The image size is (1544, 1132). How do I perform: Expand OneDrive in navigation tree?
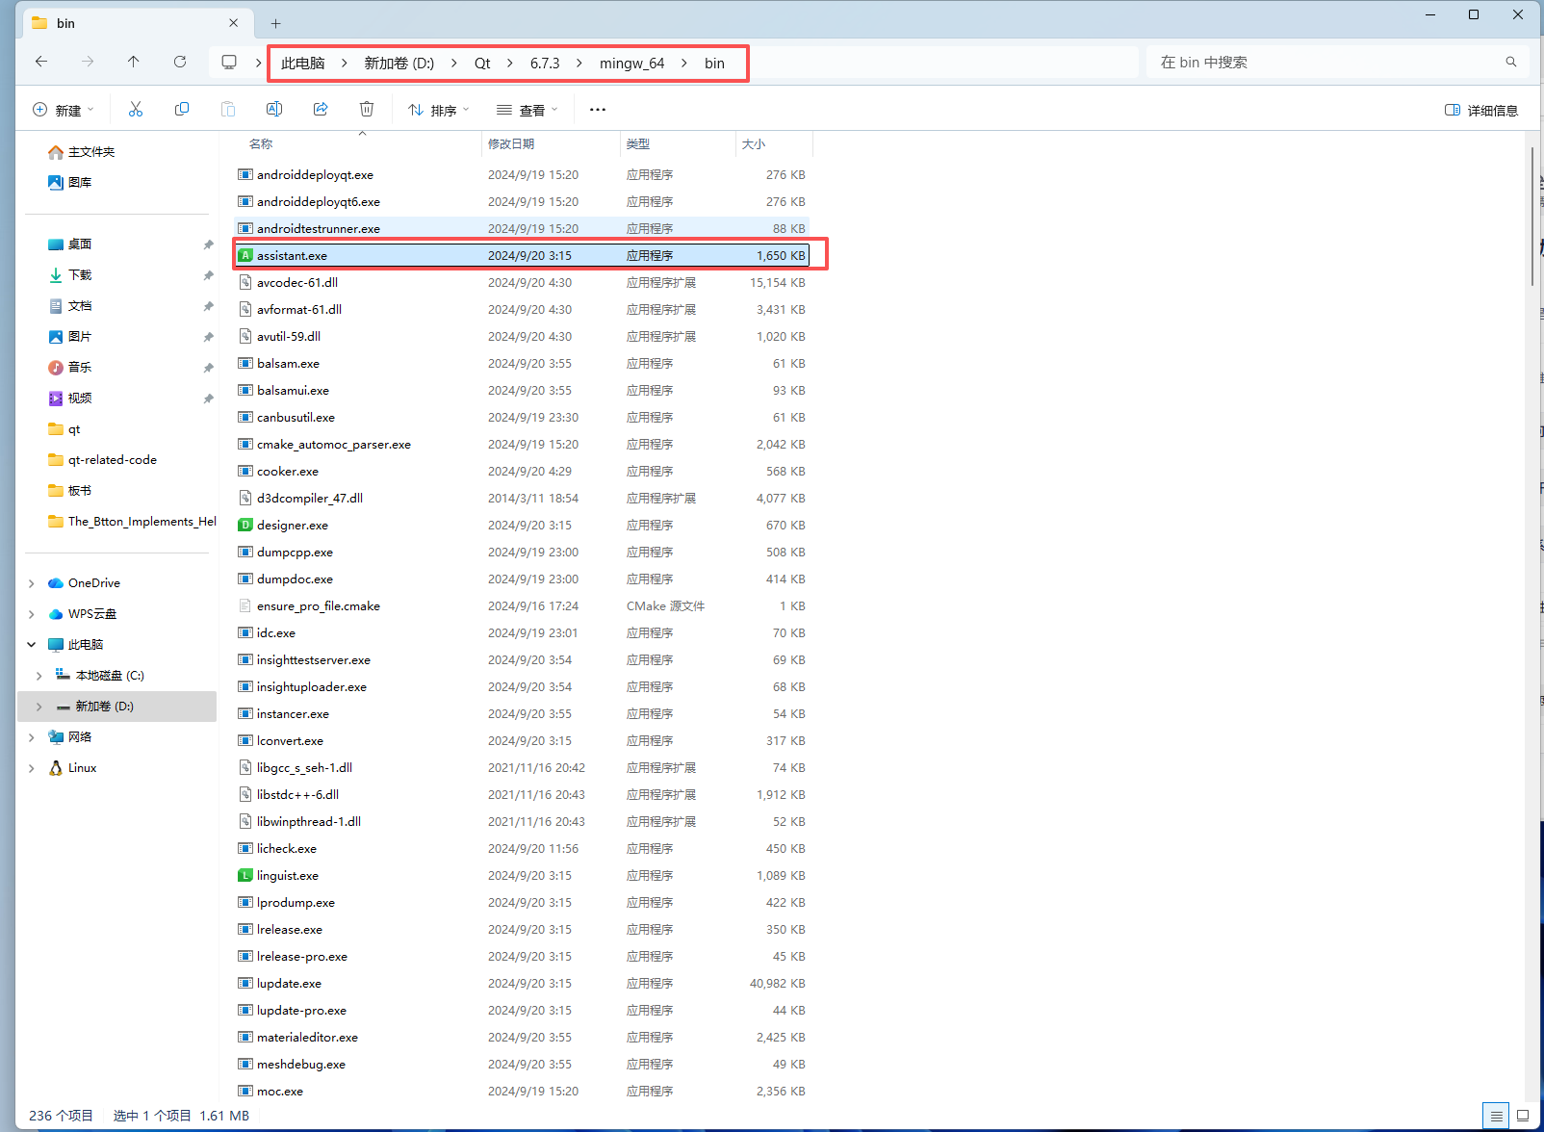(x=32, y=583)
